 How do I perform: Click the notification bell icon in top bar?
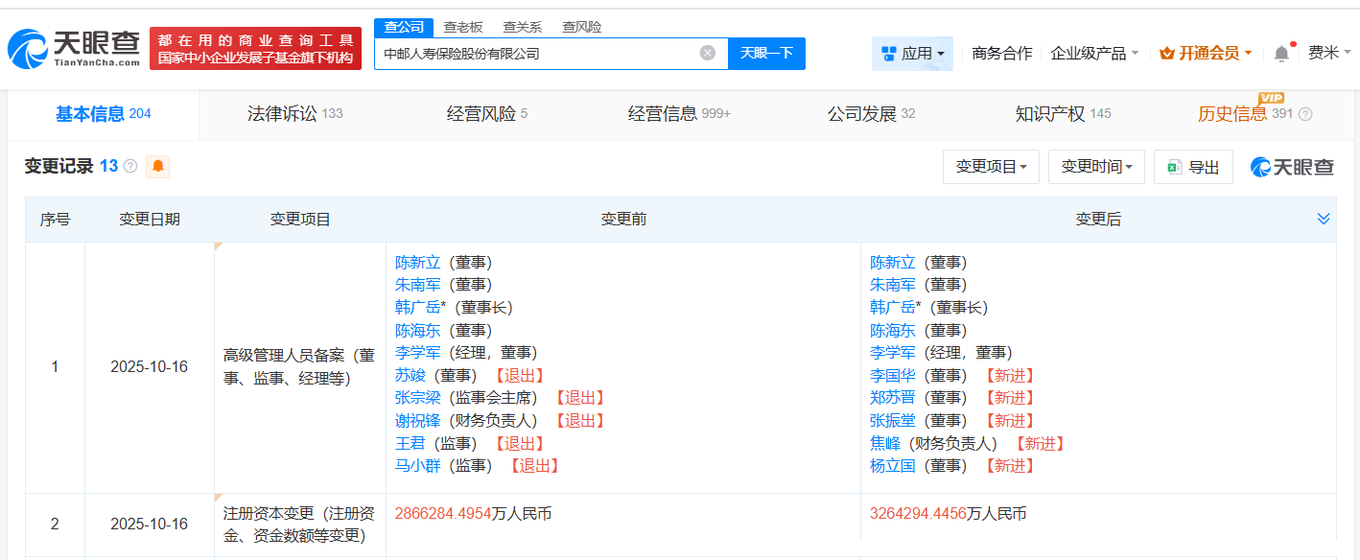(1280, 54)
